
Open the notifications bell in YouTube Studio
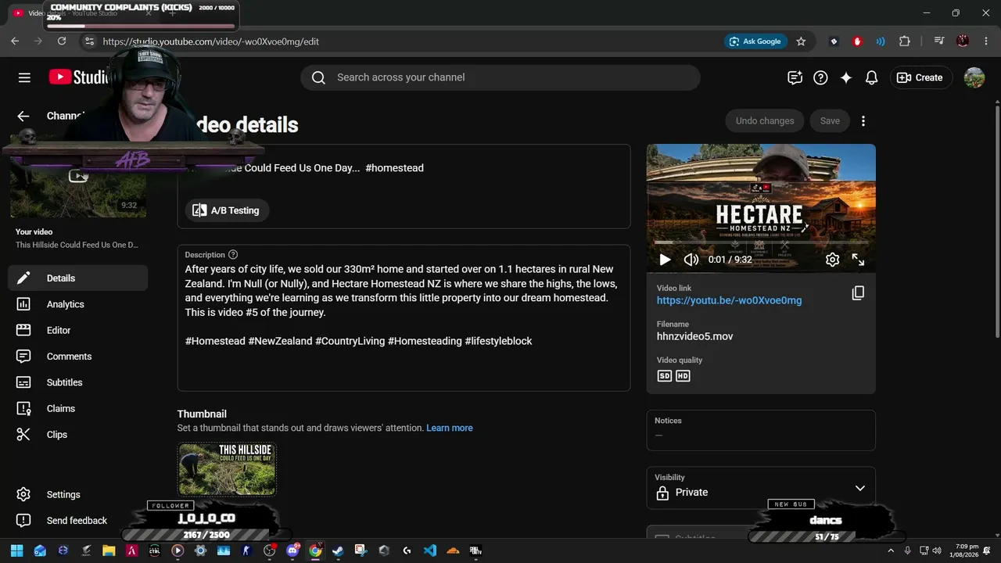coord(871,77)
